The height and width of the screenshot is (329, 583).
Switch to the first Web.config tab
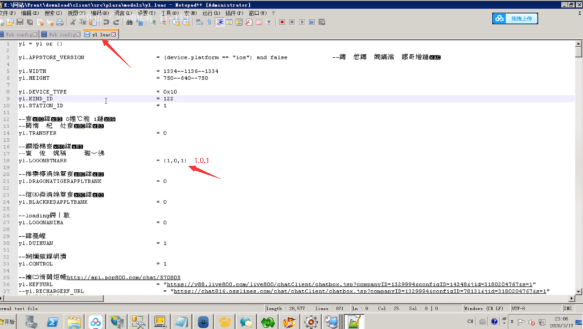tap(17, 35)
